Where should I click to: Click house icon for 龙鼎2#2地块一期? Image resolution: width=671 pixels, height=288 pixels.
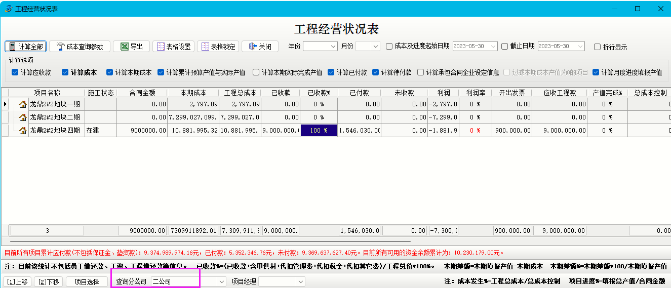(x=23, y=104)
